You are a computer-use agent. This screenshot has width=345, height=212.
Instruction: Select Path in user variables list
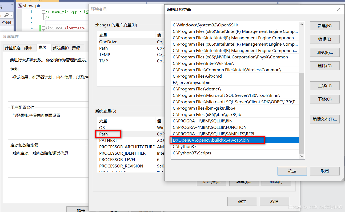point(131,48)
